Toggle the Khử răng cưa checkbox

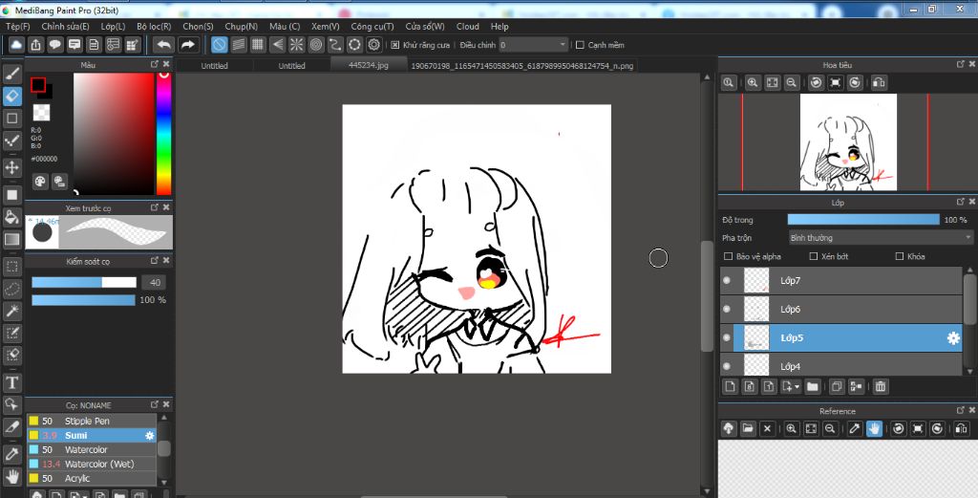pyautogui.click(x=394, y=45)
